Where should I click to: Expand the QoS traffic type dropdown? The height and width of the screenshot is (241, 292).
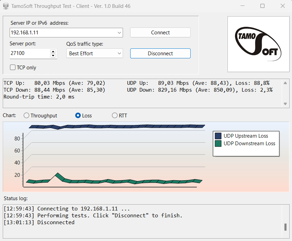119,54
